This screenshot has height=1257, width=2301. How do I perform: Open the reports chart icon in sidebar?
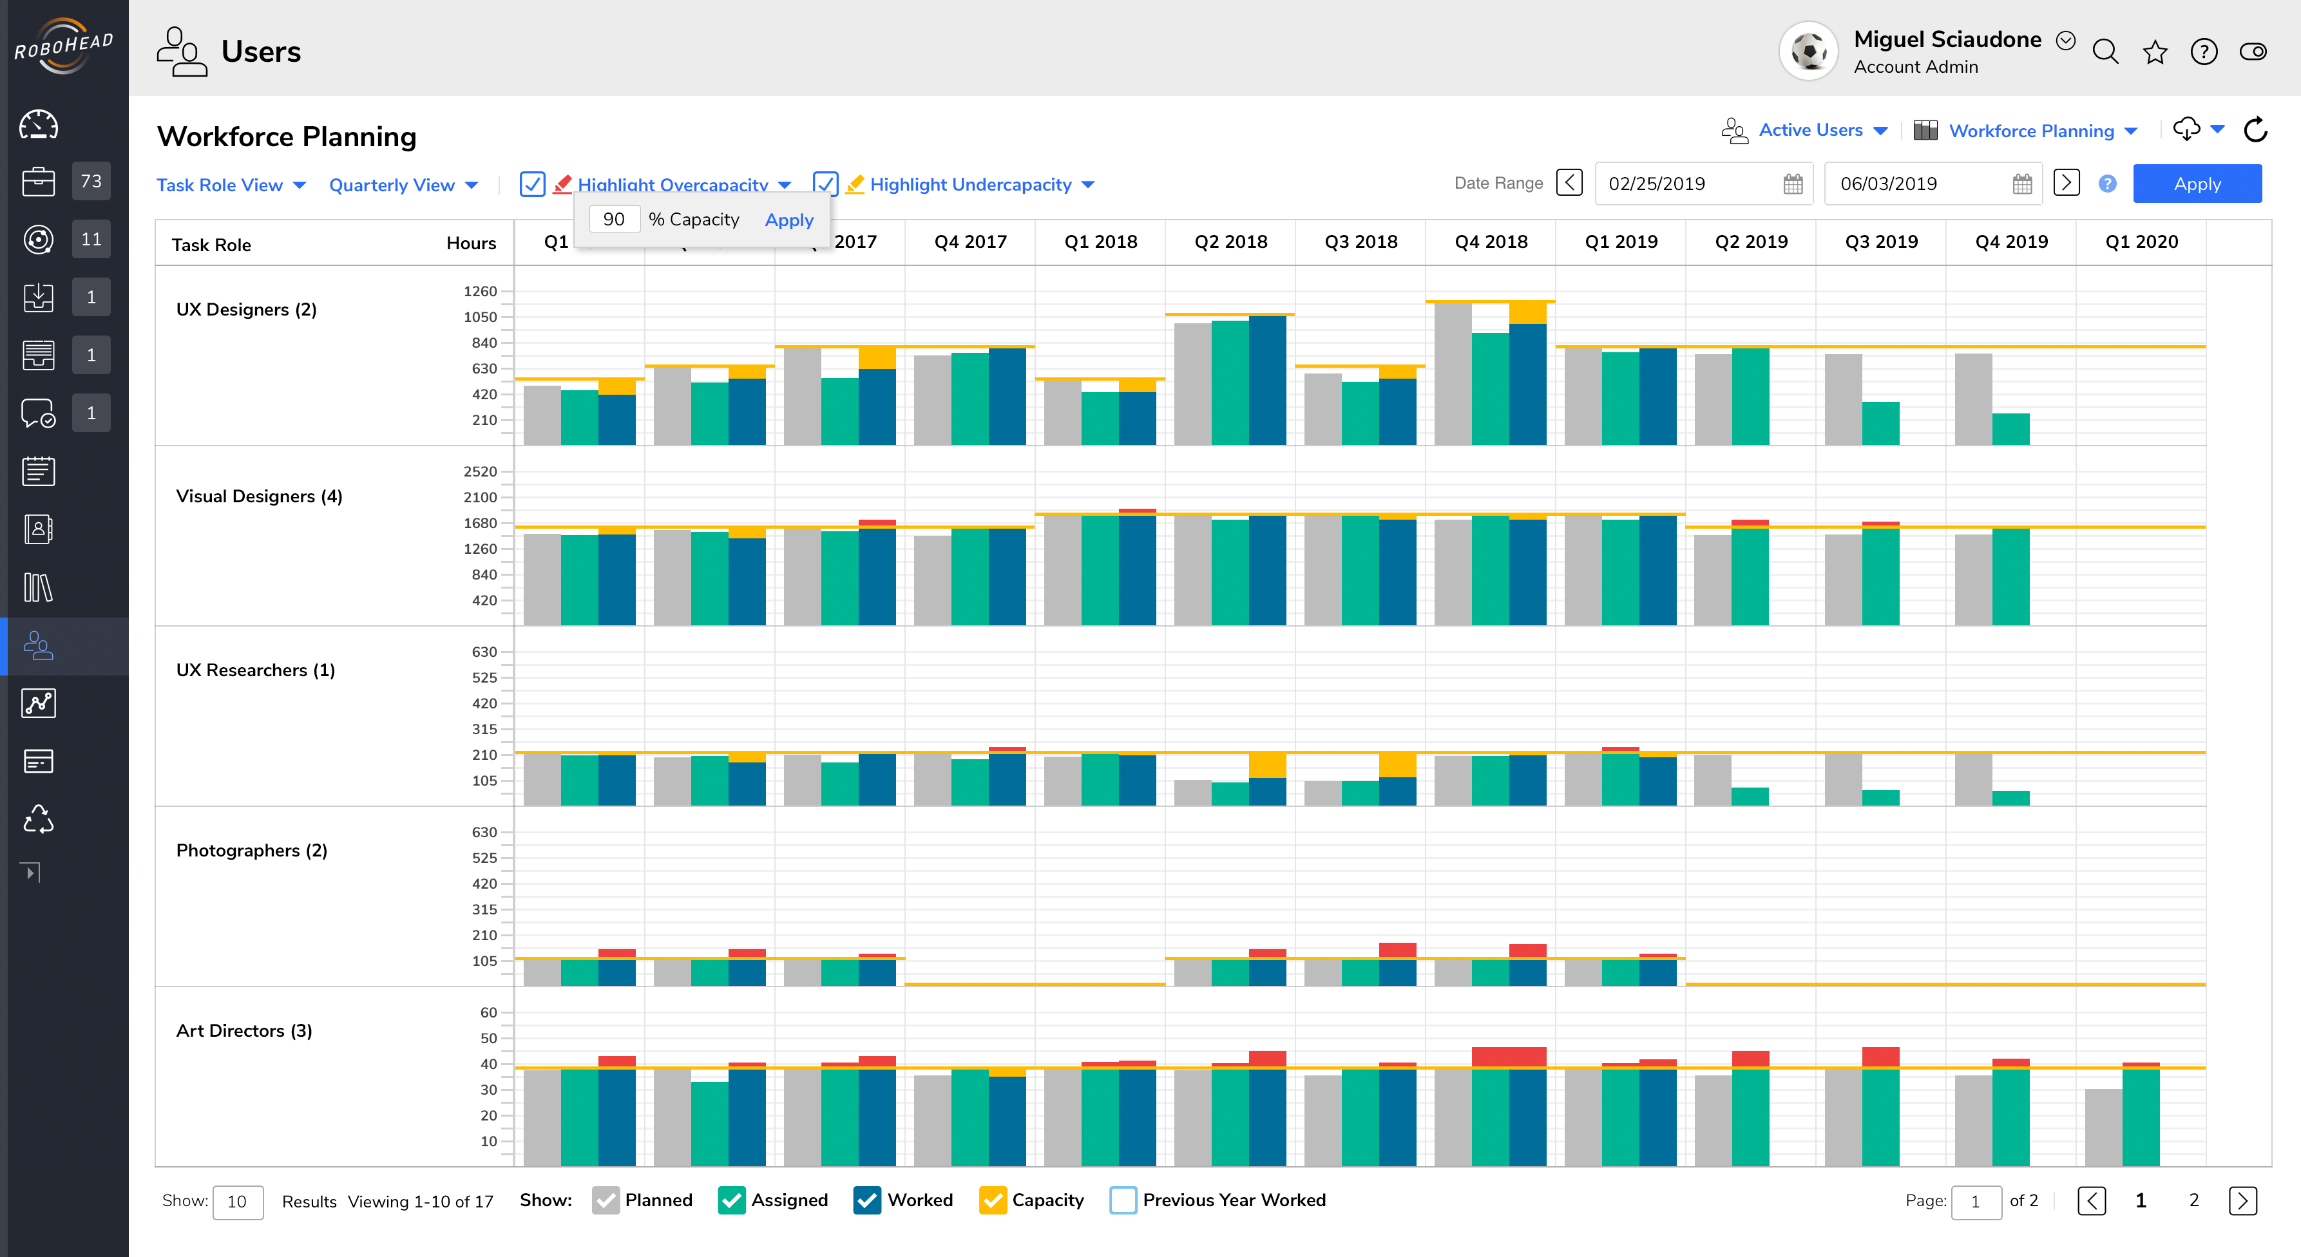pos(39,703)
